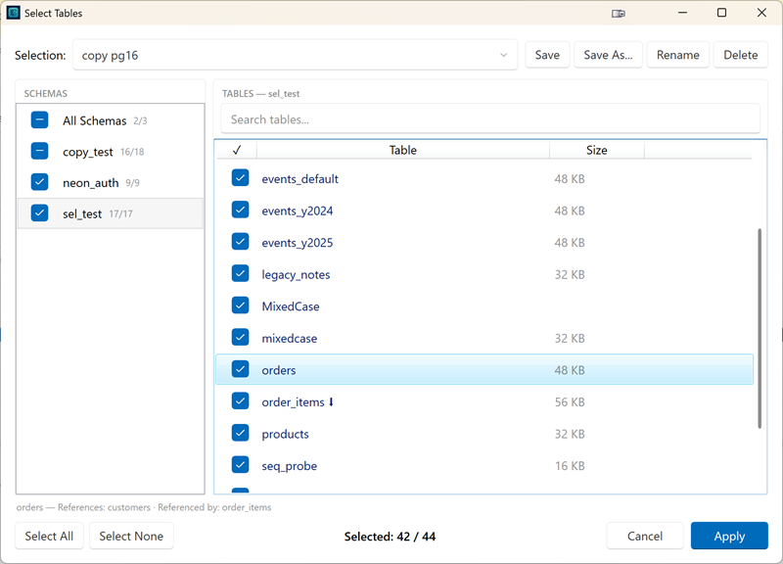Click into the Search tables field
Viewport: 783px width, 564px height.
490,118
